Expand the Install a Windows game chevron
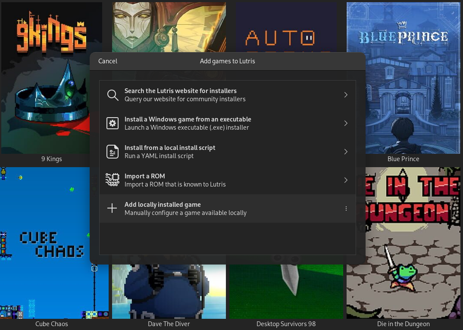This screenshot has width=463, height=330. coord(346,123)
